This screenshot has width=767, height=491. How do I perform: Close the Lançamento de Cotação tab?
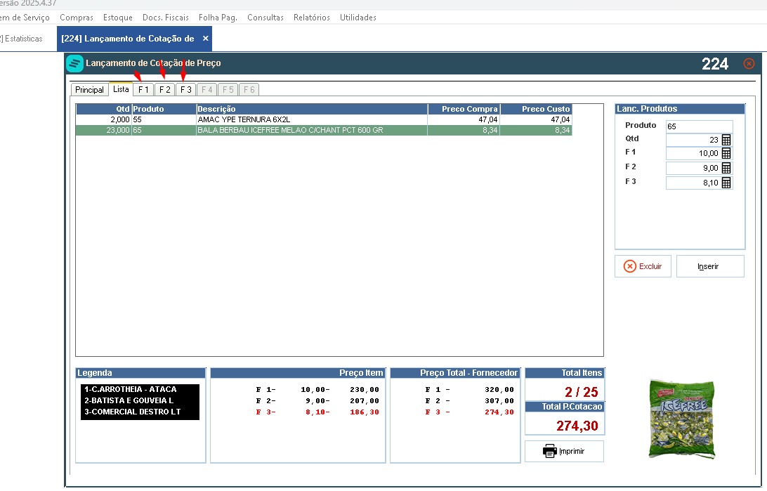point(205,39)
